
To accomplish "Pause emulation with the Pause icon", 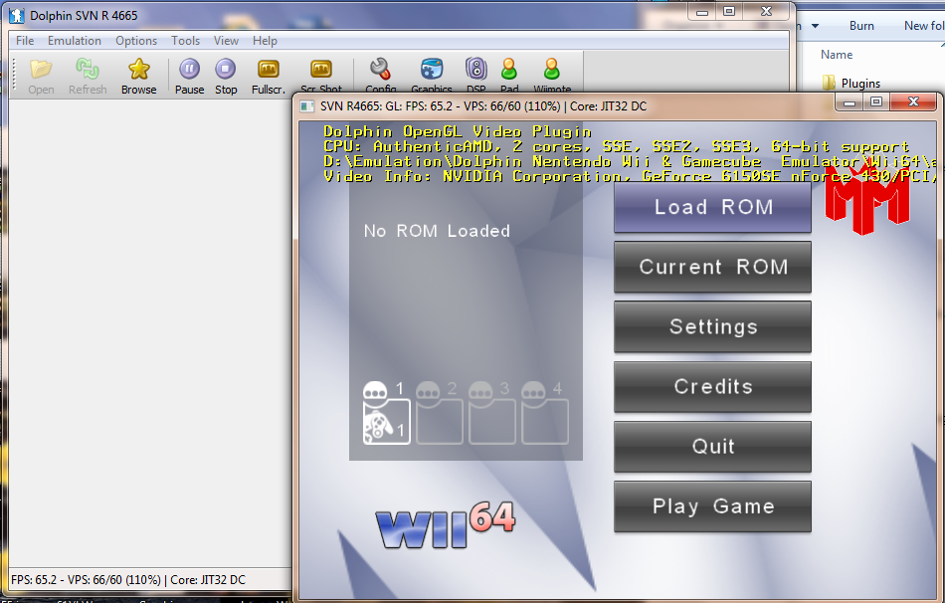I will pyautogui.click(x=189, y=70).
